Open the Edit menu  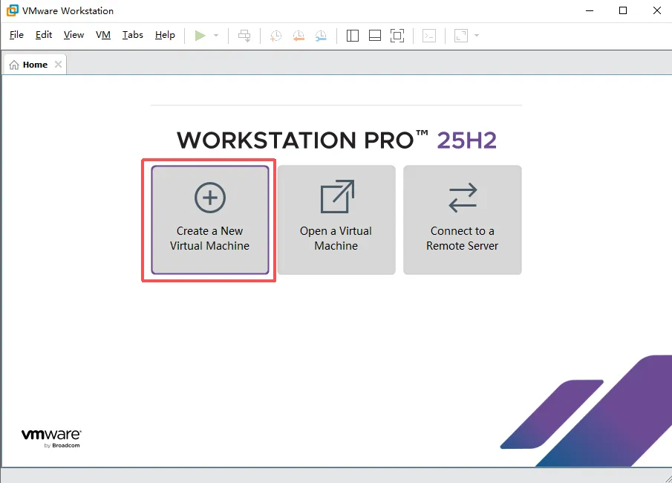(x=44, y=35)
